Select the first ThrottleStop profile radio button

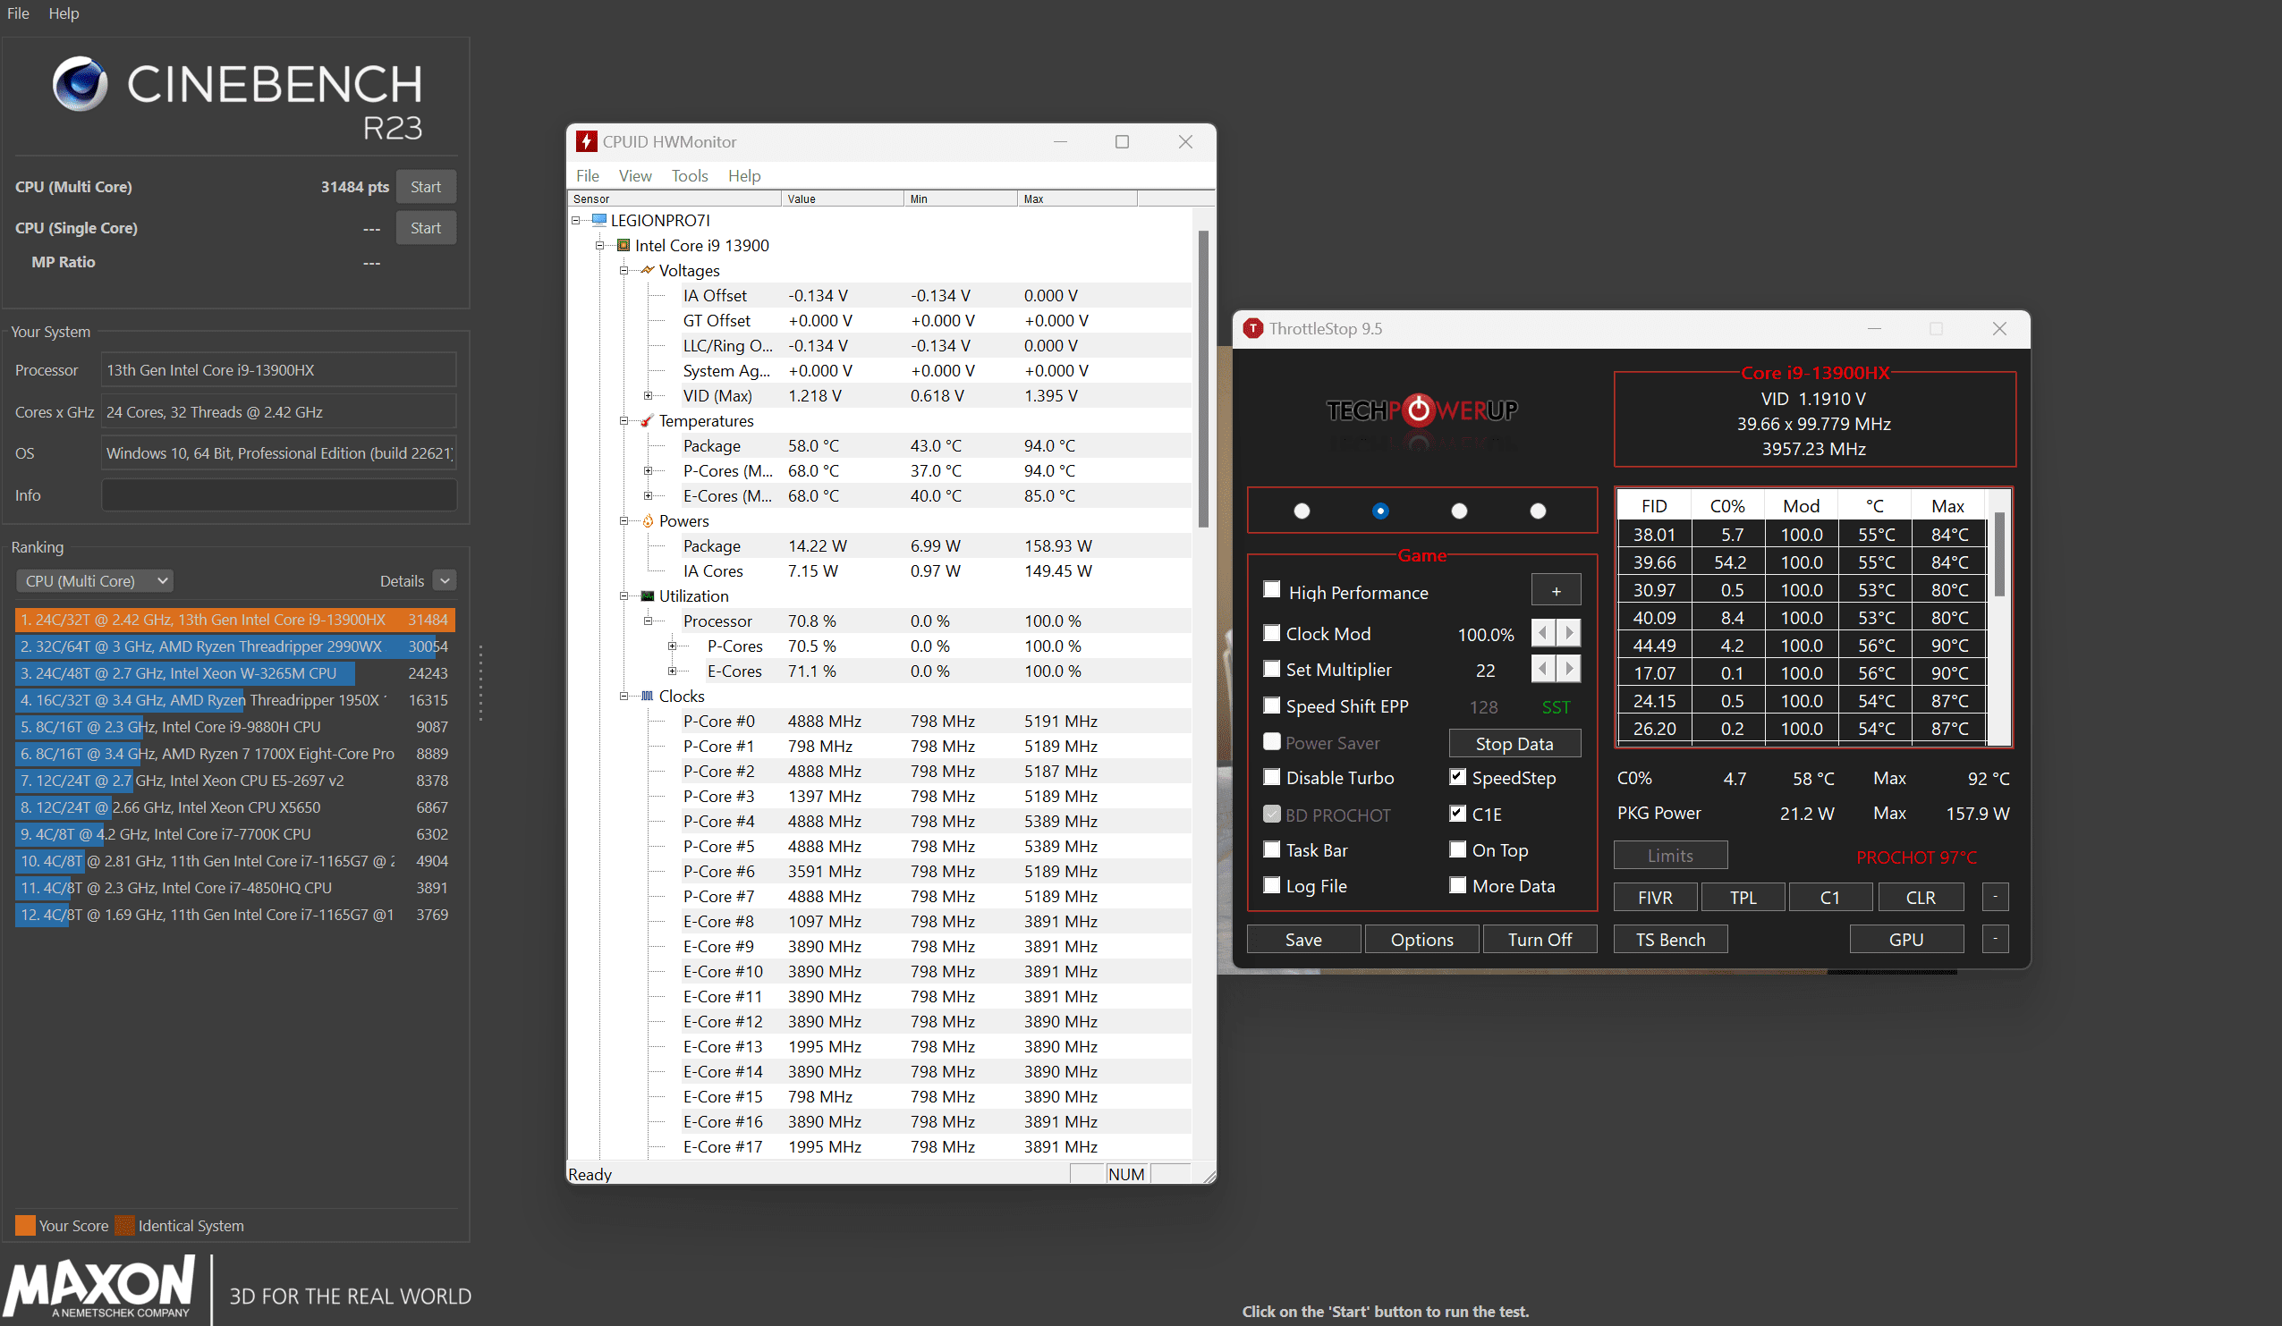pyautogui.click(x=1302, y=511)
